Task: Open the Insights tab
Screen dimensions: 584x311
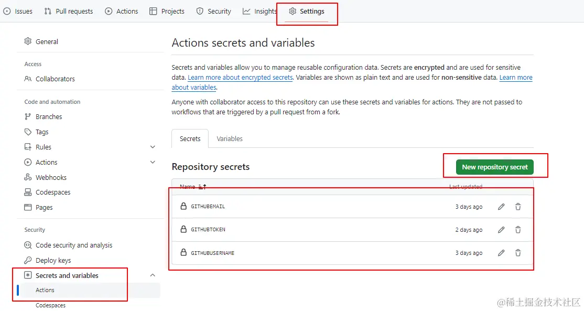Action: click(x=259, y=11)
